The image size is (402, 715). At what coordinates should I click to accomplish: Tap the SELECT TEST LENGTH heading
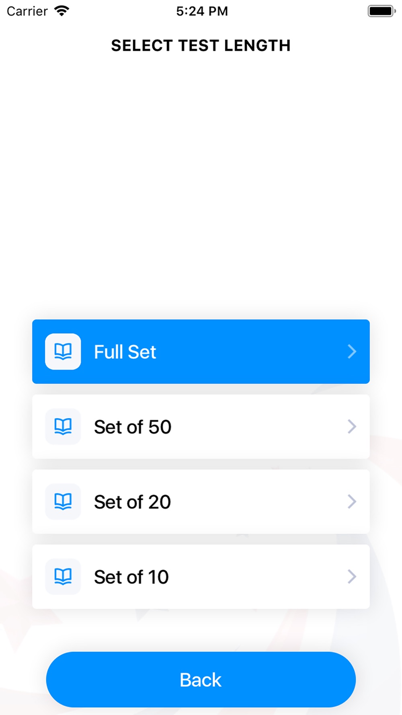click(201, 45)
